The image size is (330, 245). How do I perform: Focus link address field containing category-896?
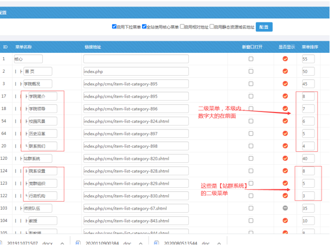point(136,109)
